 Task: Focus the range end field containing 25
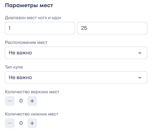pos(112,28)
